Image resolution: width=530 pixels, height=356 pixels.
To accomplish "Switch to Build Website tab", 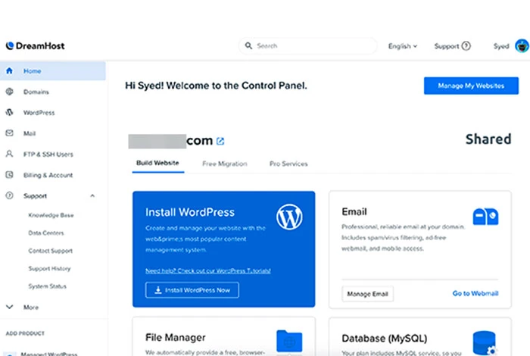I will tap(157, 164).
